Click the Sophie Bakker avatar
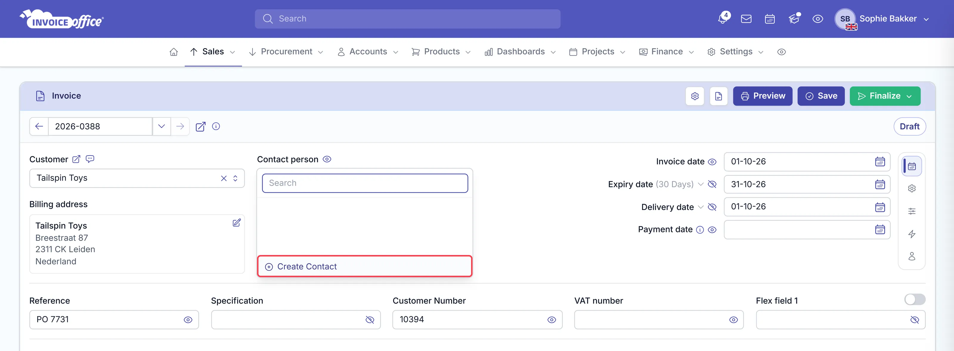The image size is (954, 351). click(845, 19)
